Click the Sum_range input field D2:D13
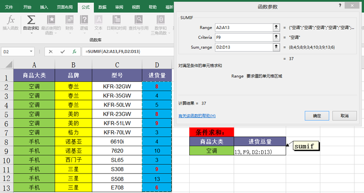 [x=244, y=47]
